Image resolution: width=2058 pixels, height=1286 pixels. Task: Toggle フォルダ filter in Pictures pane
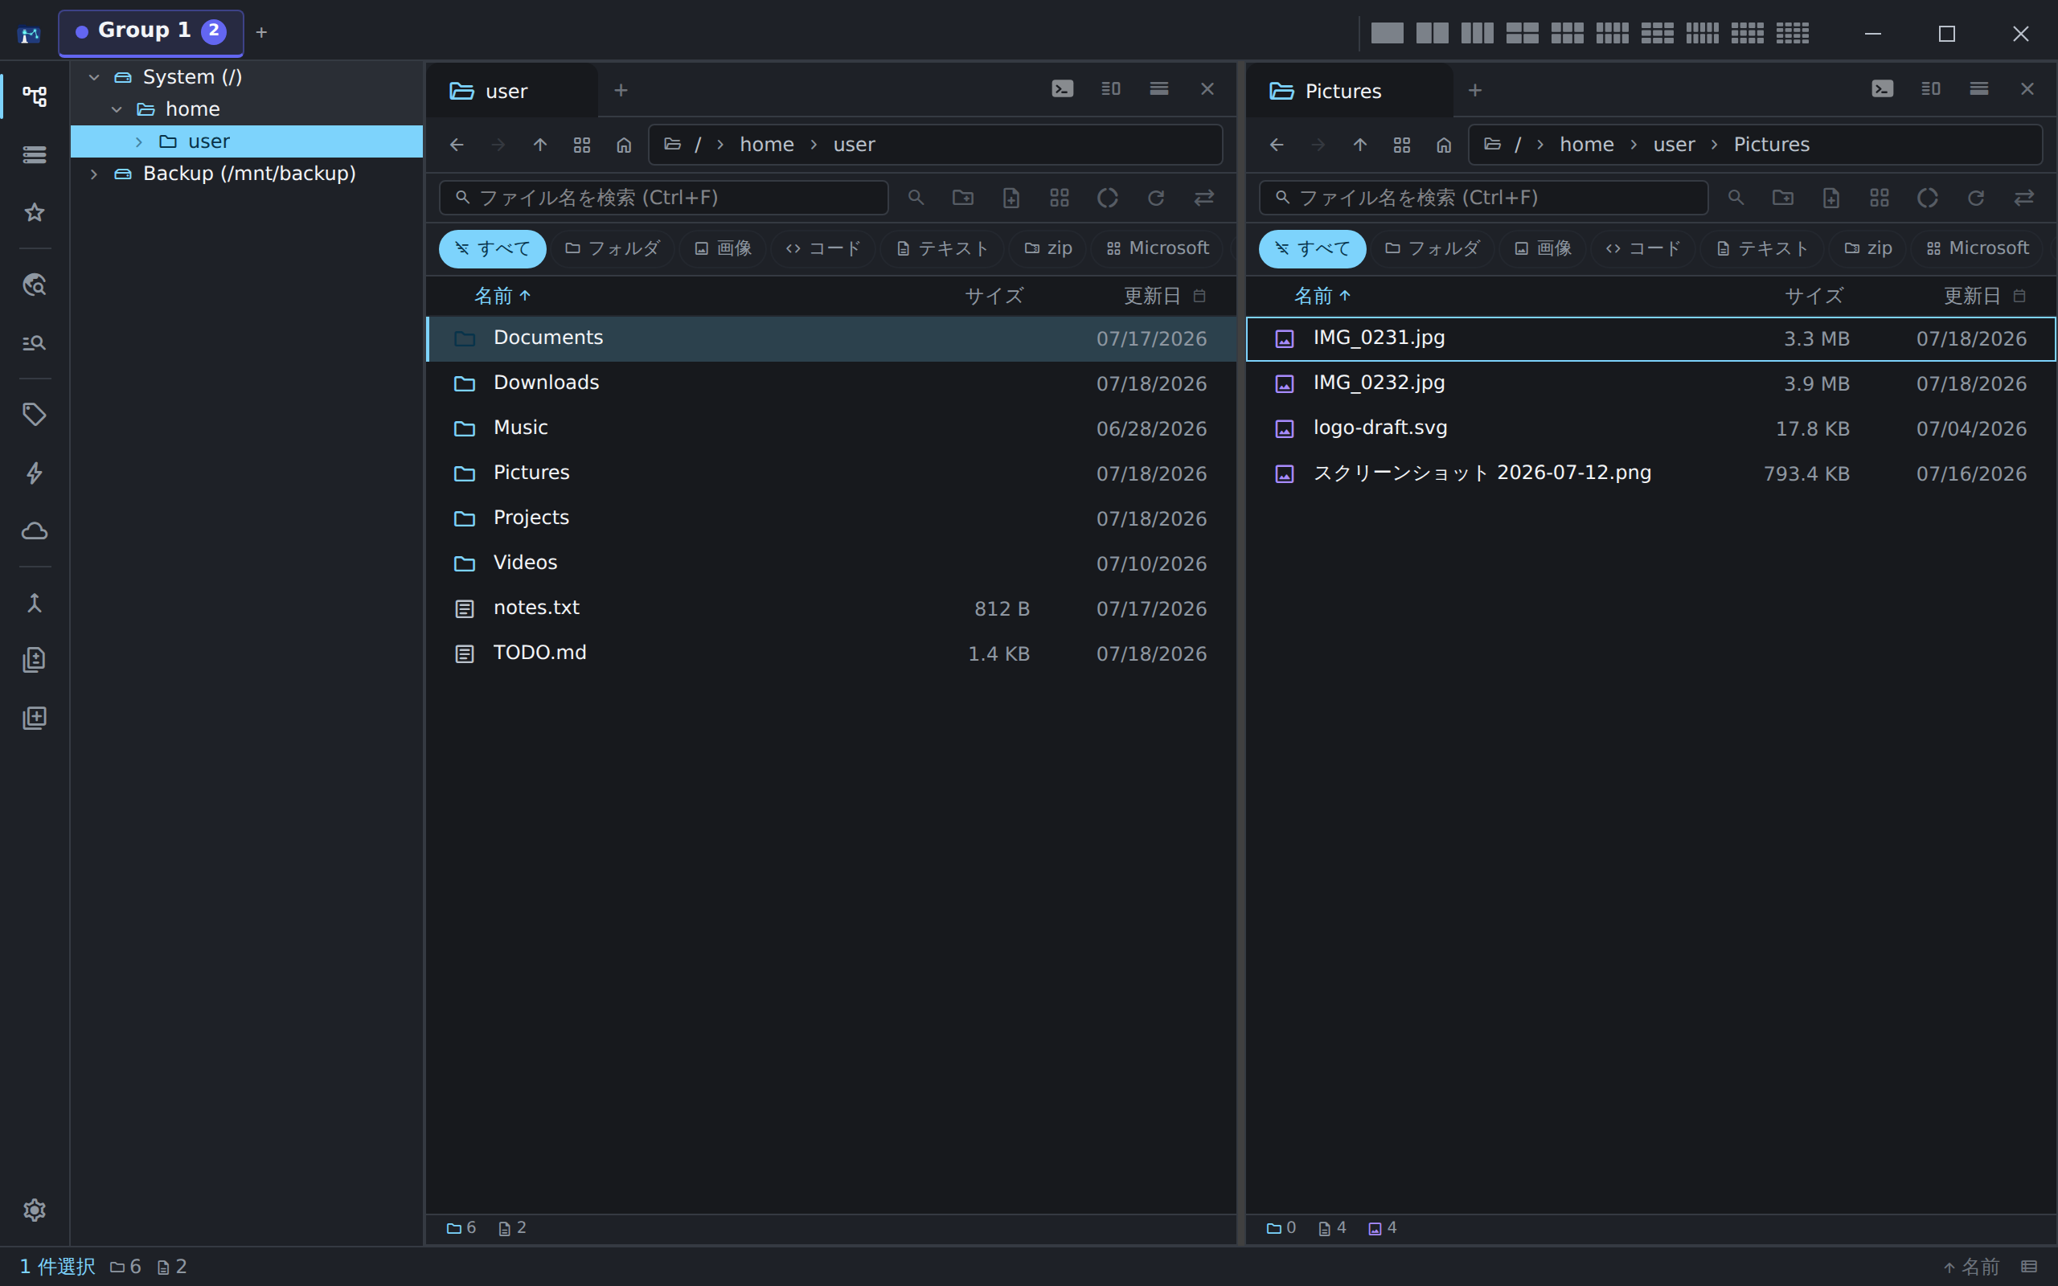click(x=1432, y=248)
